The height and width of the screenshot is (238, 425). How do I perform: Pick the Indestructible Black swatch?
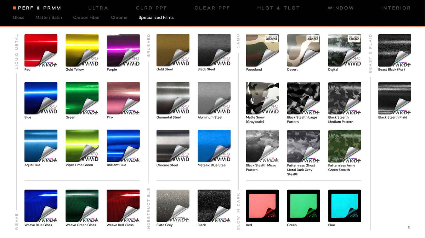pyautogui.click(x=214, y=206)
